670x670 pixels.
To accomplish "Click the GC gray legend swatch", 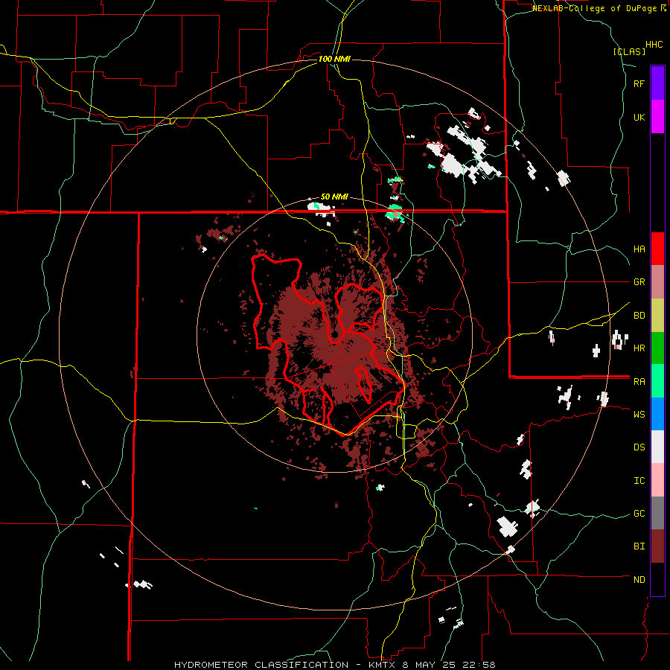I will pyautogui.click(x=657, y=513).
